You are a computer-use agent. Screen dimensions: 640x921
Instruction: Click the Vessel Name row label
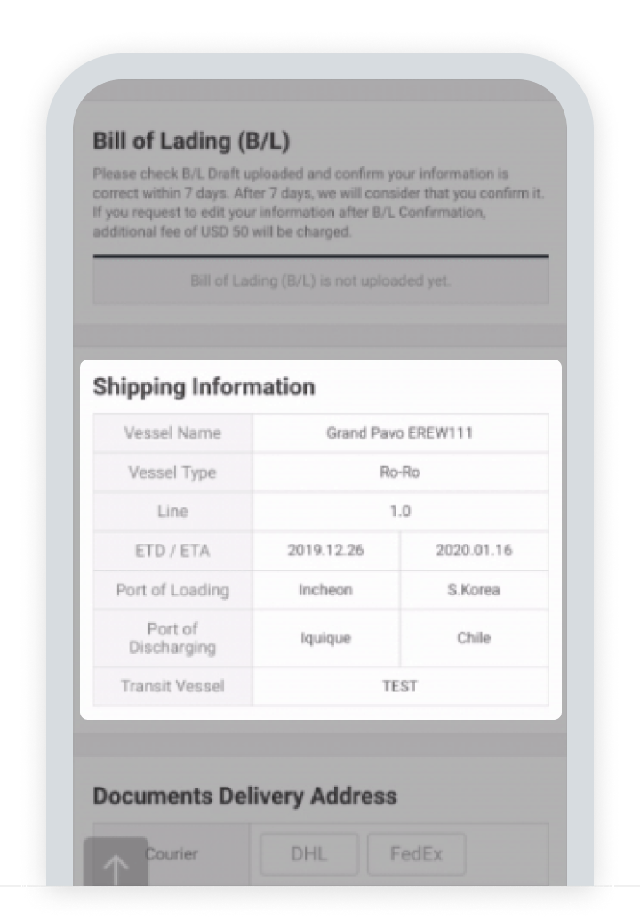tap(172, 433)
